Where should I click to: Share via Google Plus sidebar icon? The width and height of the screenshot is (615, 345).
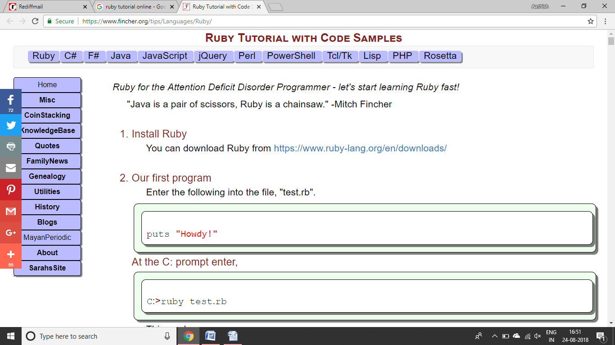pyautogui.click(x=11, y=233)
